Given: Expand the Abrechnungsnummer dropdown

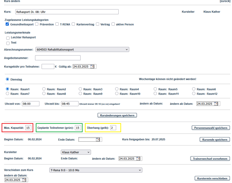Looking at the screenshot, I should pyautogui.click(x=82, y=50).
